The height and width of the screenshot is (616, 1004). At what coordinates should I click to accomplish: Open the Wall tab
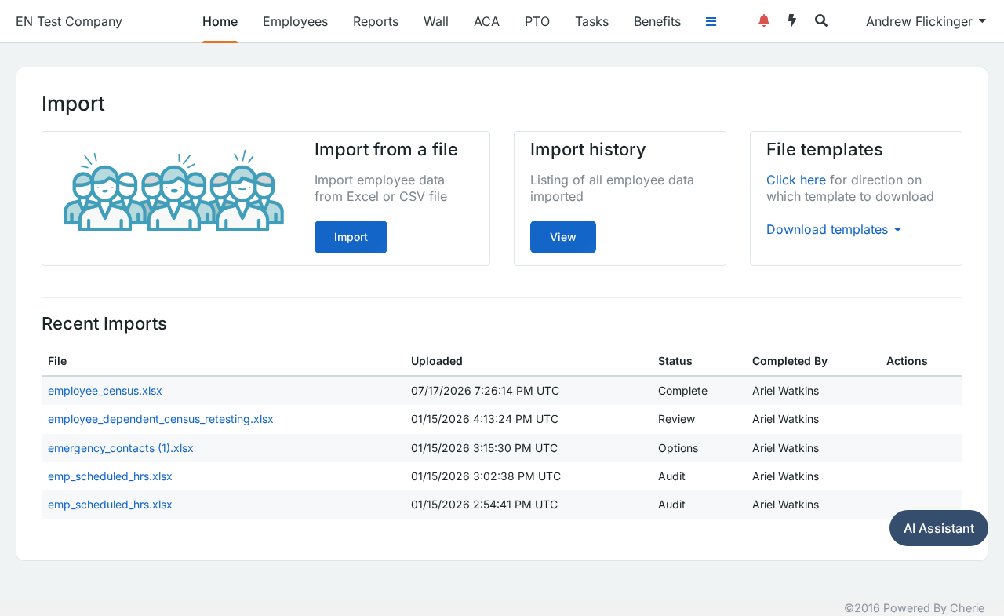(436, 21)
